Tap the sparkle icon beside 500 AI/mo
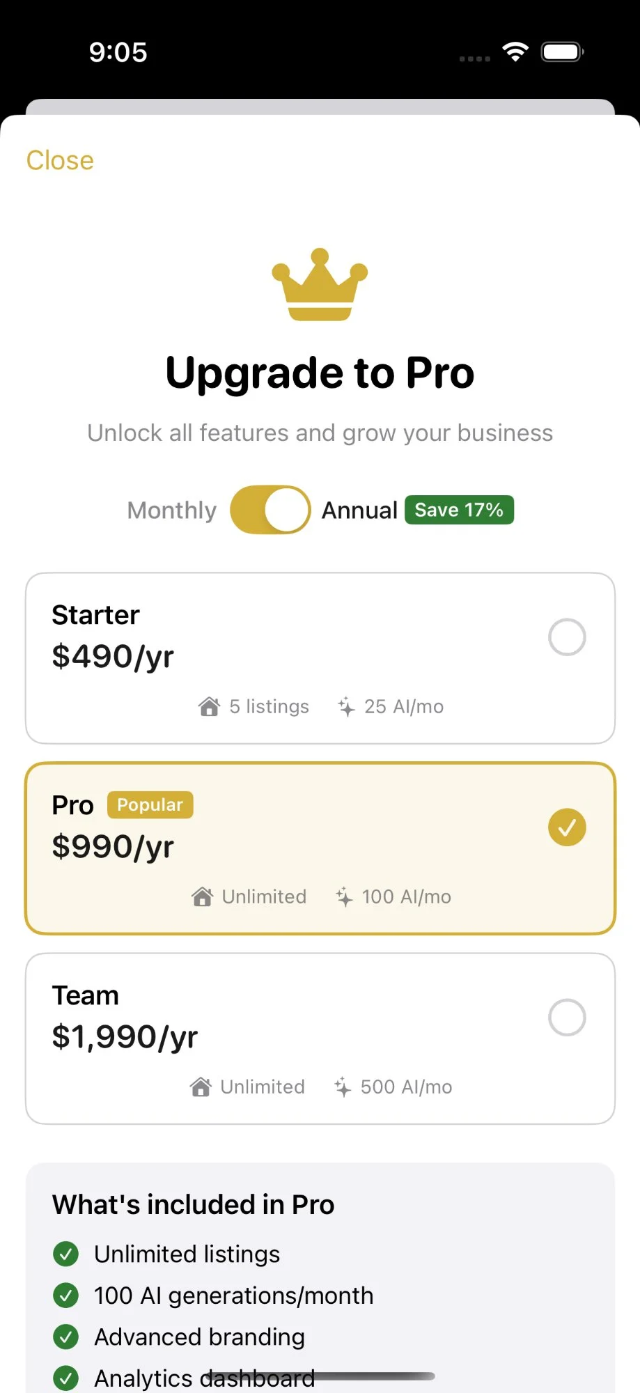 click(343, 1087)
